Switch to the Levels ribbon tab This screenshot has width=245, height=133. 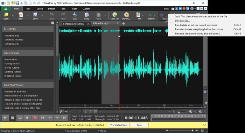[x=40, y=9]
